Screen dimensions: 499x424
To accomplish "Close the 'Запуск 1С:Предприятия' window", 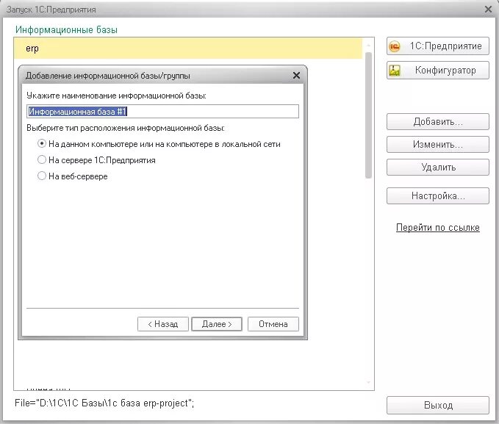I will point(488,10).
